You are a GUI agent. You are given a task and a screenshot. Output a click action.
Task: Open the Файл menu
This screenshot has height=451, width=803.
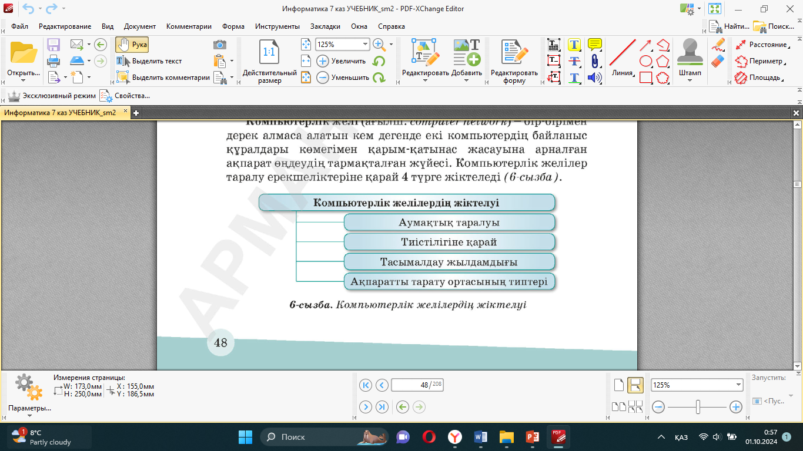click(19, 26)
